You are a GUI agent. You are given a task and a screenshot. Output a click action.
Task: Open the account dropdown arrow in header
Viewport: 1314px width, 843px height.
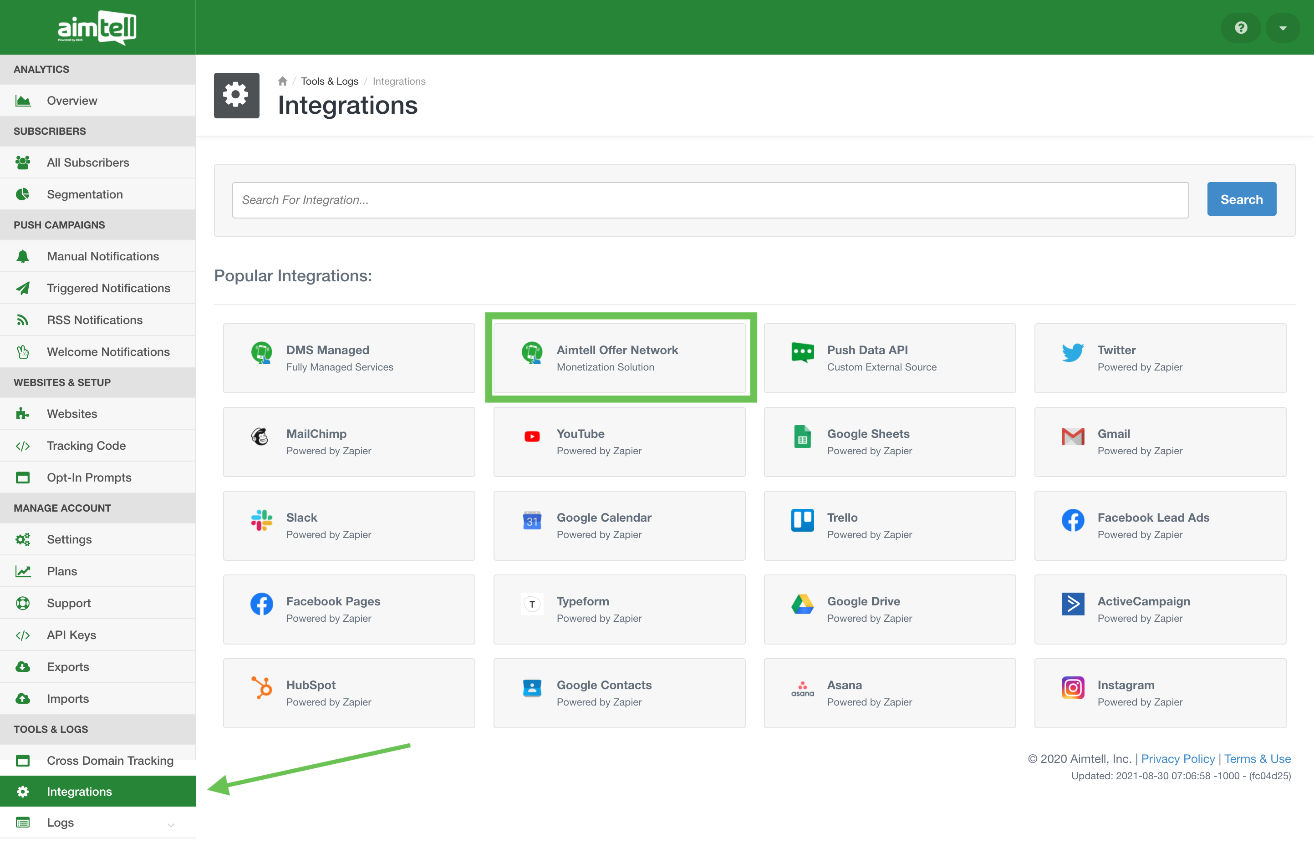click(x=1282, y=28)
